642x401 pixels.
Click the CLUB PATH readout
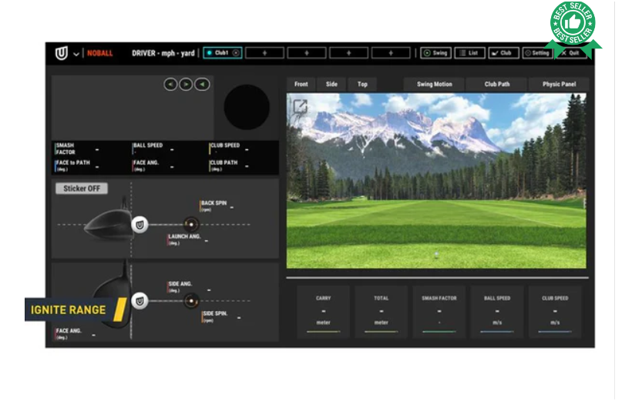(x=230, y=165)
